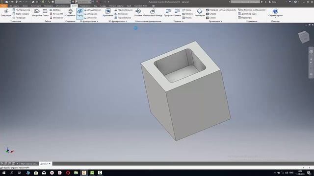Click the Windows taskbar search icon
This screenshot has width=314, height=176.
click(12, 173)
